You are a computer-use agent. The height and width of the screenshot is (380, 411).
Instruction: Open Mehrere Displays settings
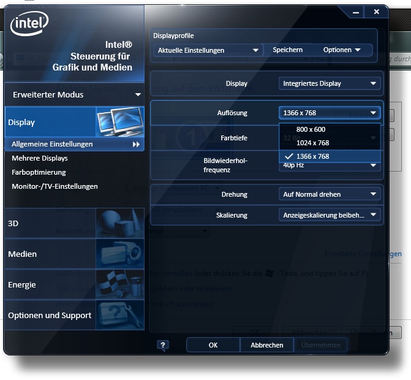(x=40, y=158)
